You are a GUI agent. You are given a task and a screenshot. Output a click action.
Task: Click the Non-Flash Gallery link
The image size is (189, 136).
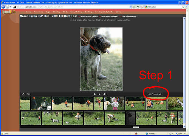pyautogui.click(x=109, y=17)
